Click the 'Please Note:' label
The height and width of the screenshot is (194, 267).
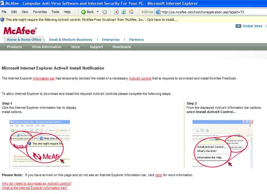click(x=12, y=175)
